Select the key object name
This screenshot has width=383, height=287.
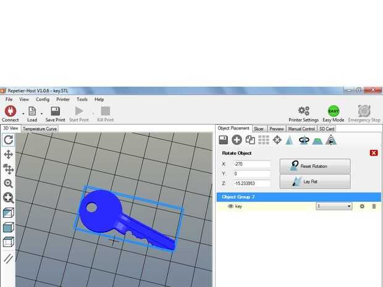click(238, 206)
